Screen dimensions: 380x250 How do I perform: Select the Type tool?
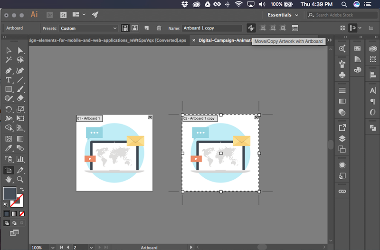pos(9,80)
